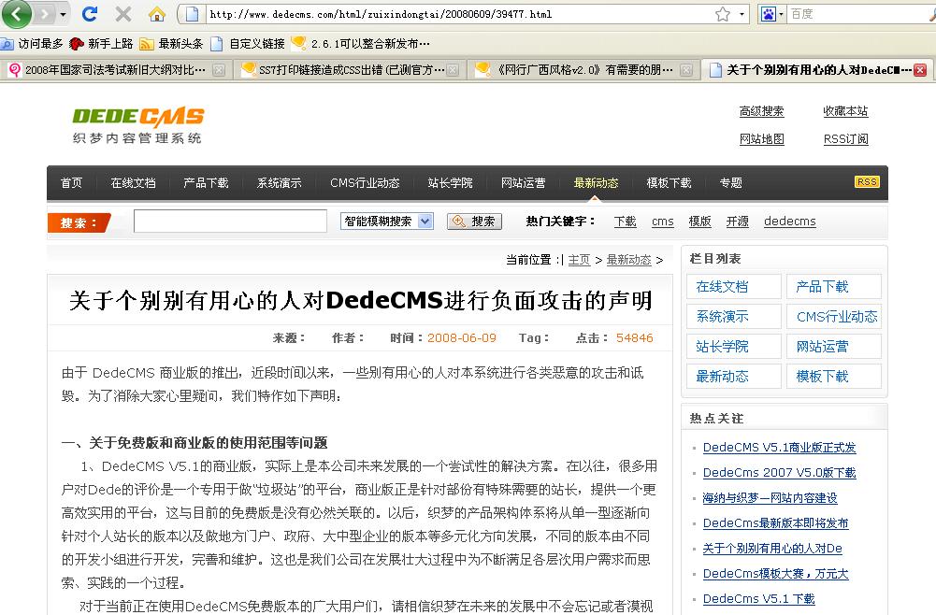Open the 自定义链接 bookmark
Image resolution: width=936 pixels, height=615 pixels.
tap(248, 44)
